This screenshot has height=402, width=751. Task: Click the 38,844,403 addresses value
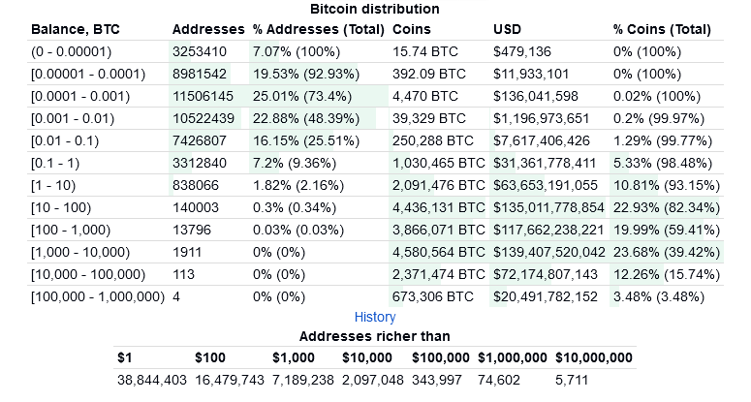[151, 380]
